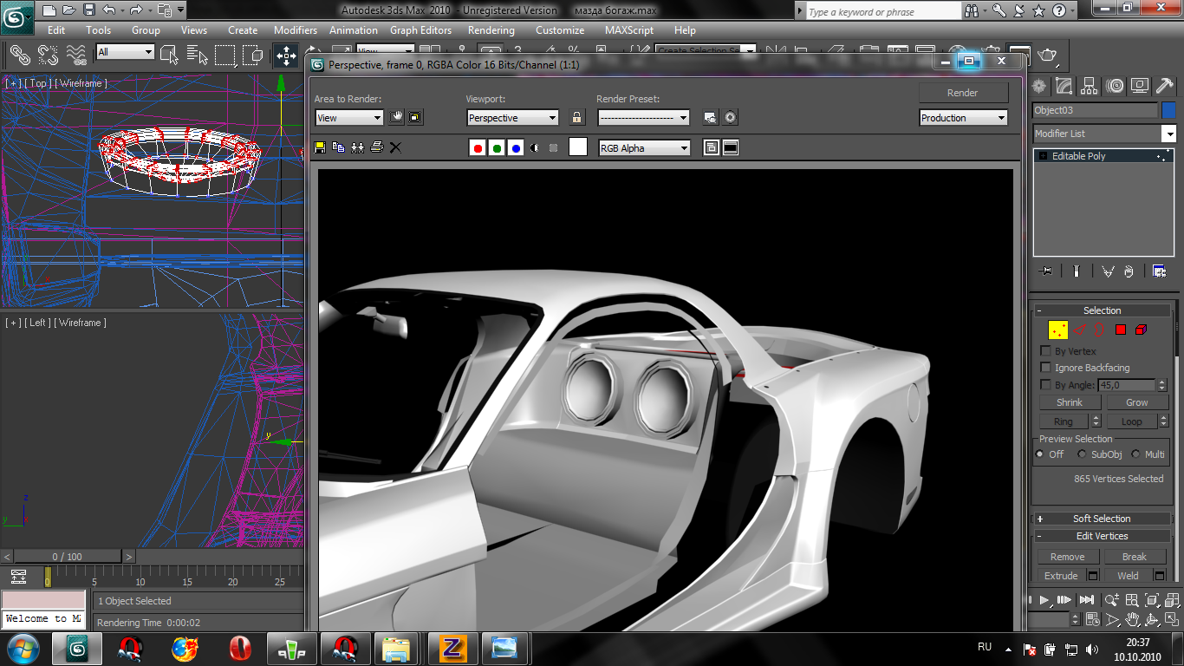Click the Select by Name tool
Image resolution: width=1184 pixels, height=666 pixels.
[x=198, y=55]
